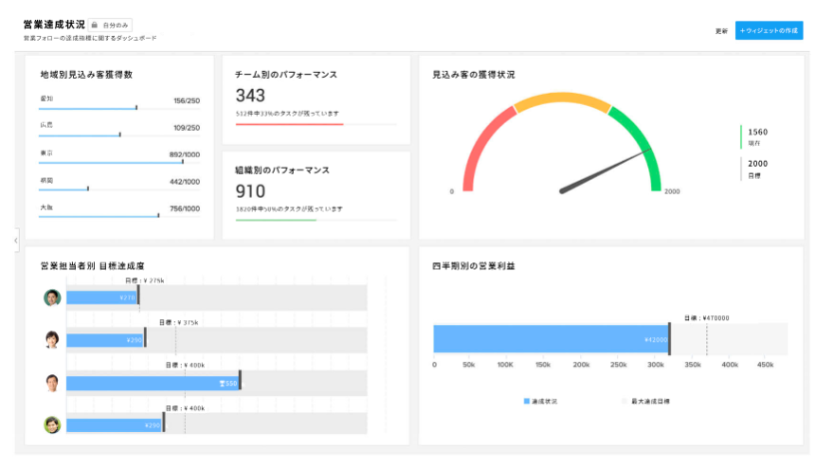The width and height of the screenshot is (833, 467).
Task: Click the 910 organization performance value
Action: pyautogui.click(x=250, y=191)
